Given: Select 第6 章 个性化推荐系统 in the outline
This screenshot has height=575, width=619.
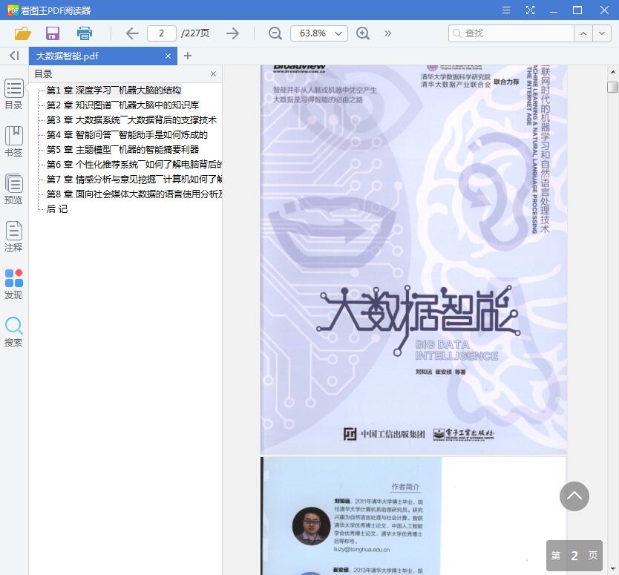Looking at the screenshot, I should [x=134, y=165].
